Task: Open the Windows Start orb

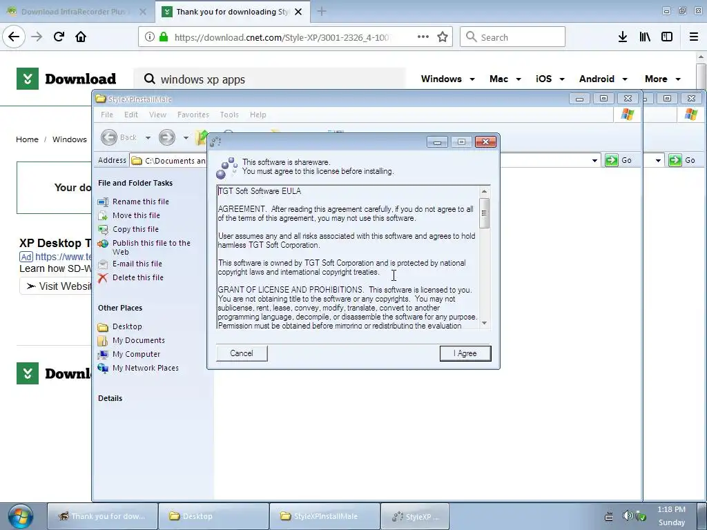Action: (x=20, y=516)
